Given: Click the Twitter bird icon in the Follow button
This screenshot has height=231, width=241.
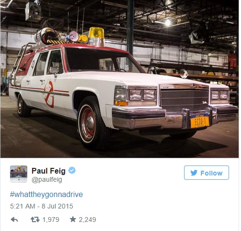Looking at the screenshot, I should pyautogui.click(x=194, y=173).
